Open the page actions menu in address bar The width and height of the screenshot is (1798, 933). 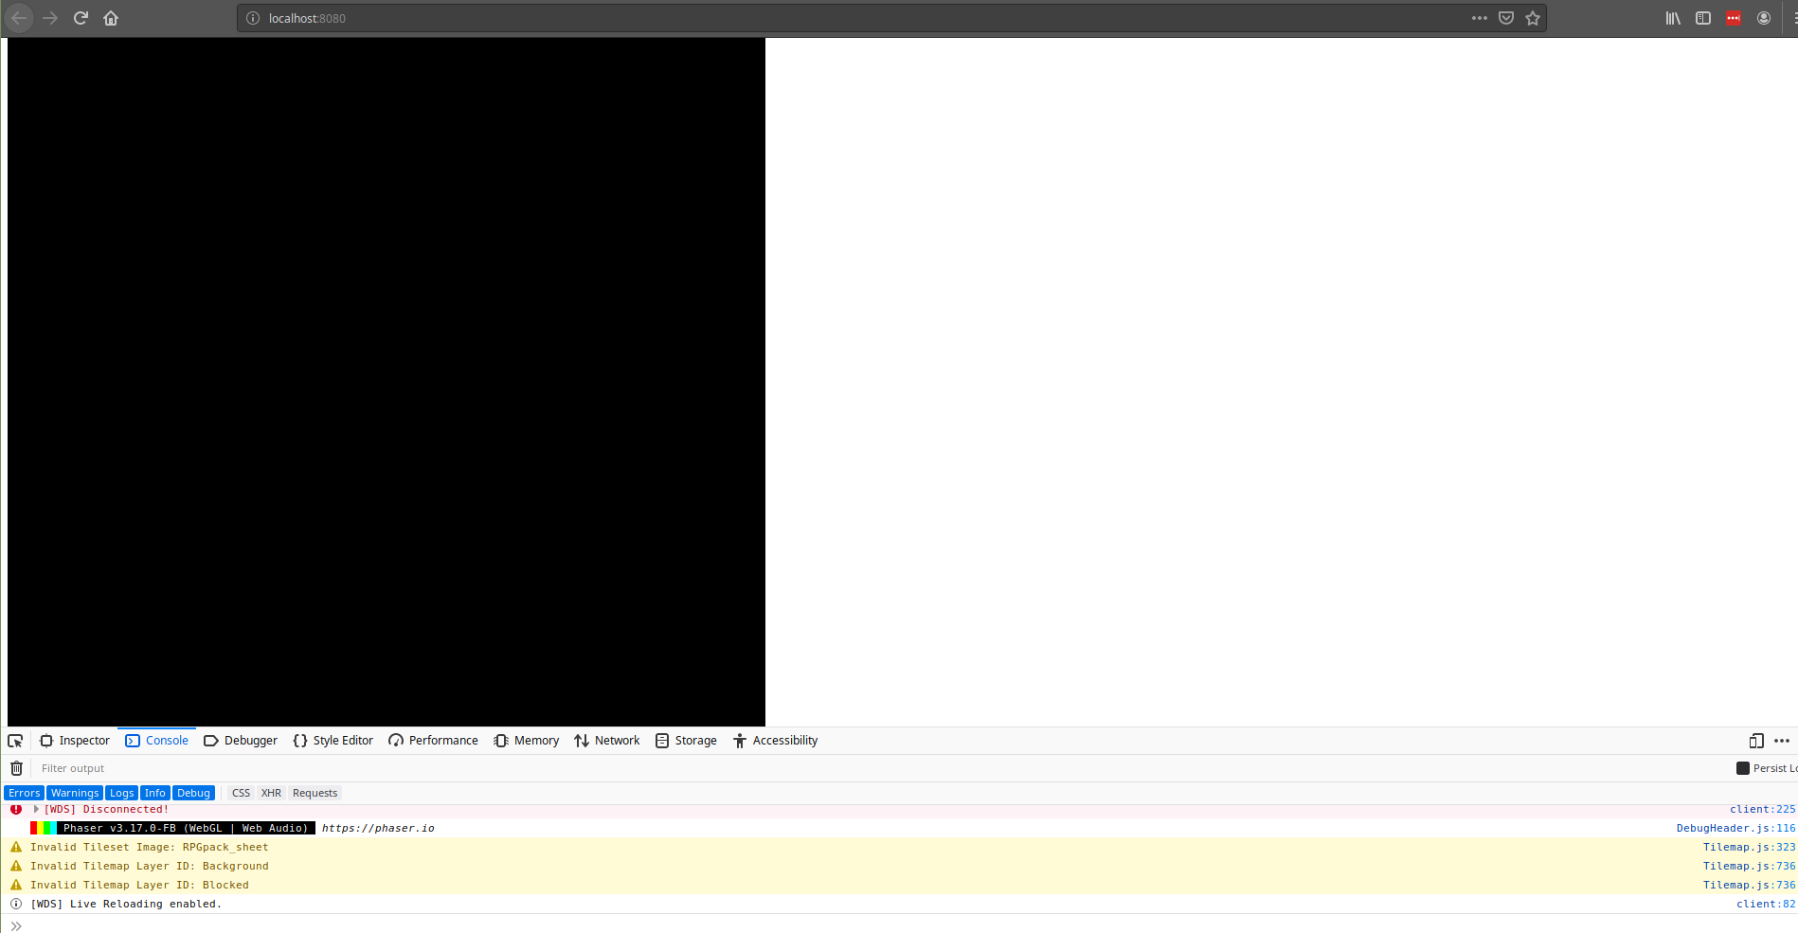click(x=1480, y=17)
